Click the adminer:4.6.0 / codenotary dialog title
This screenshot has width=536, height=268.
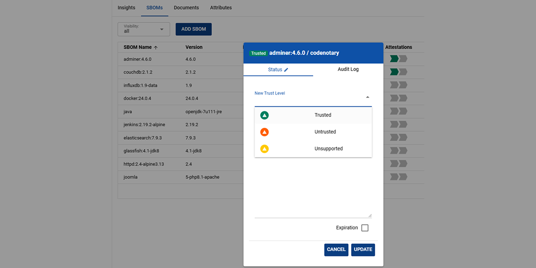coord(304,53)
